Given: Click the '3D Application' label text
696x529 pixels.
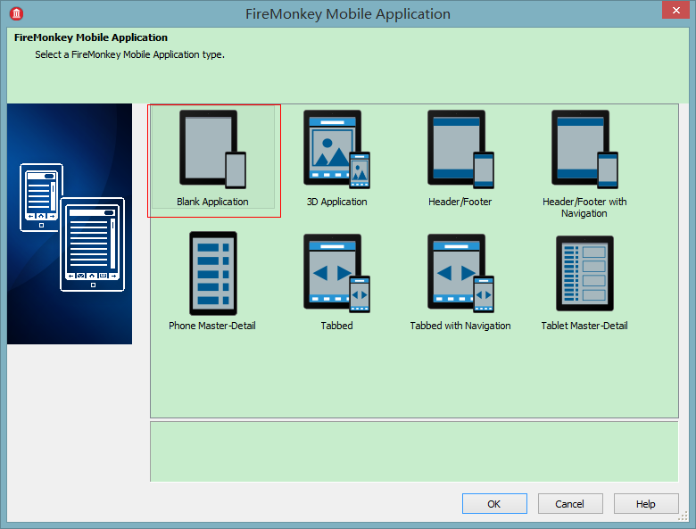Looking at the screenshot, I should [337, 202].
